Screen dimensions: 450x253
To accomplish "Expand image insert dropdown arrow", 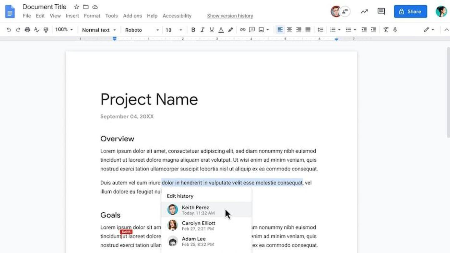I will click(x=267, y=30).
